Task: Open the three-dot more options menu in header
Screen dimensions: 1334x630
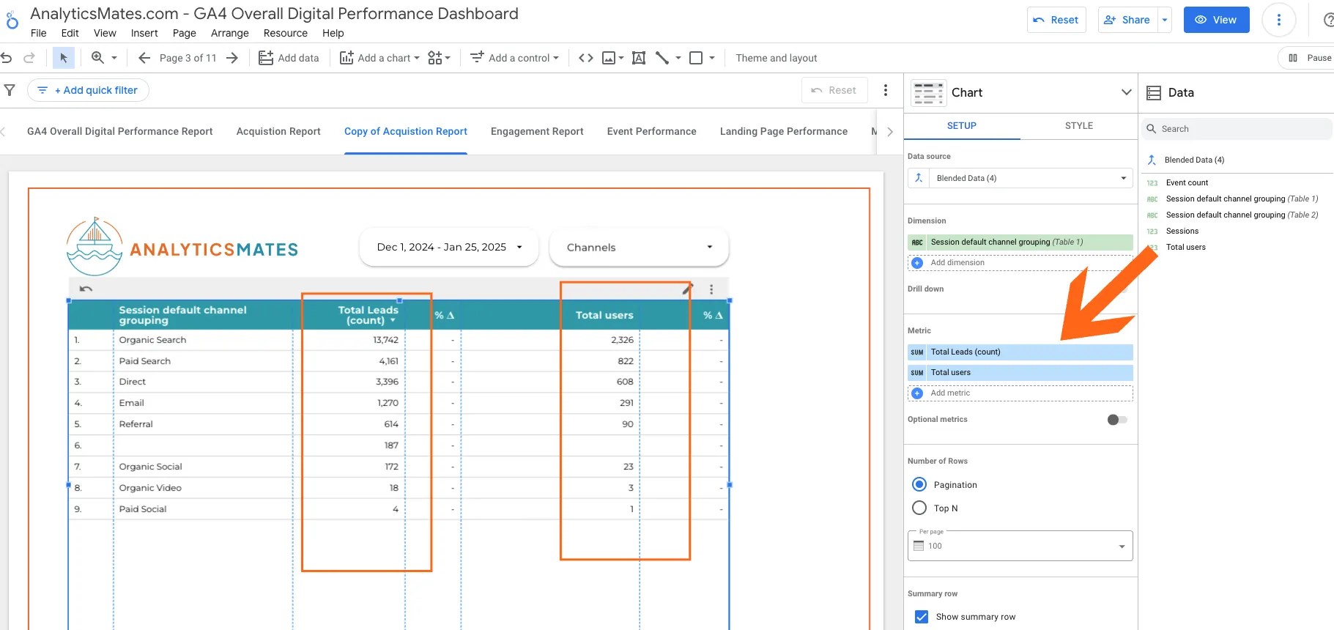Action: pyautogui.click(x=1279, y=20)
